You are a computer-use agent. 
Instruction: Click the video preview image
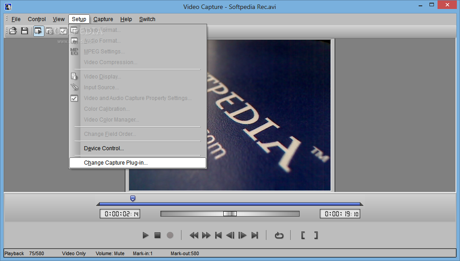point(269,115)
